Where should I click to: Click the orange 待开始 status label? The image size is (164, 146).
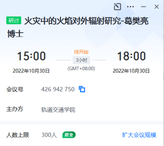pos(81,52)
